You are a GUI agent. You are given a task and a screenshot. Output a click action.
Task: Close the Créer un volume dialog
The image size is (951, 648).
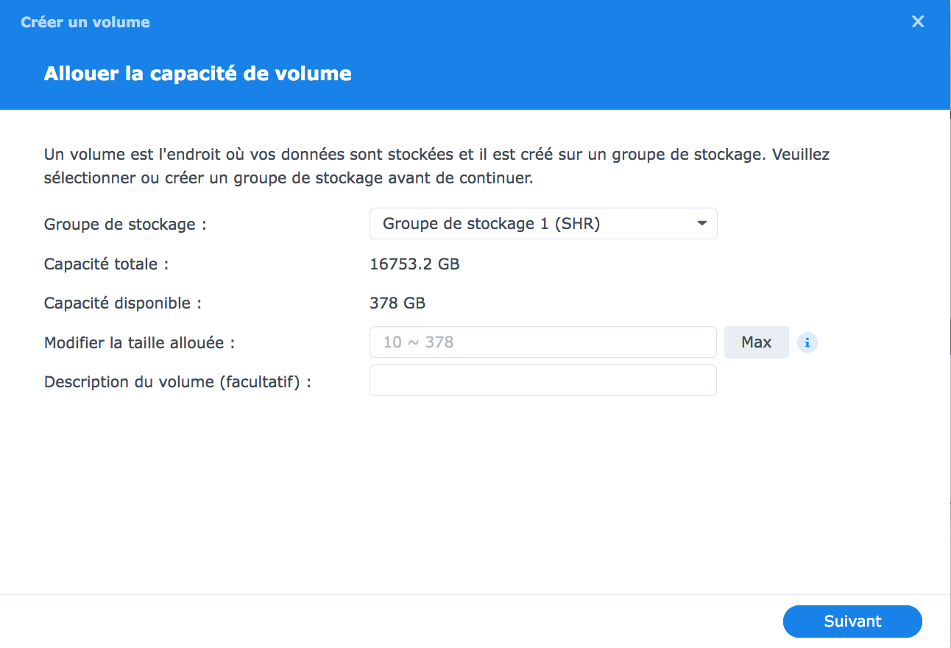coord(918,22)
